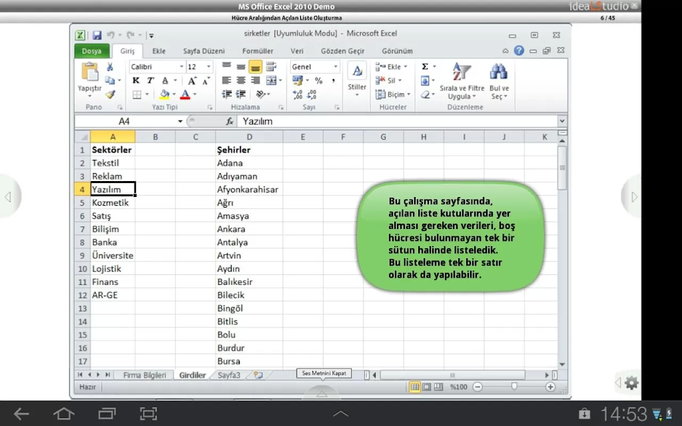Expand the Calibri font name dropdown
The image size is (682, 426).
pos(181,67)
